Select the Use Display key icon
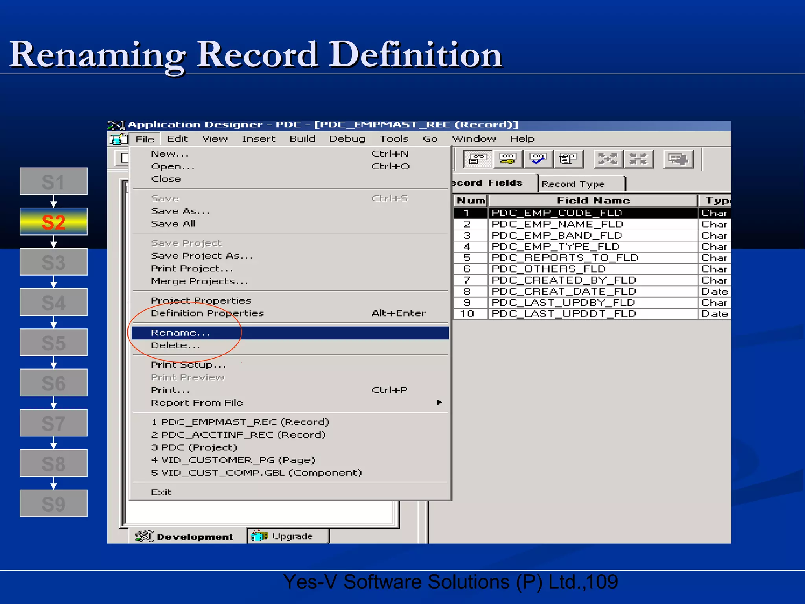The image size is (805, 604). coord(508,159)
